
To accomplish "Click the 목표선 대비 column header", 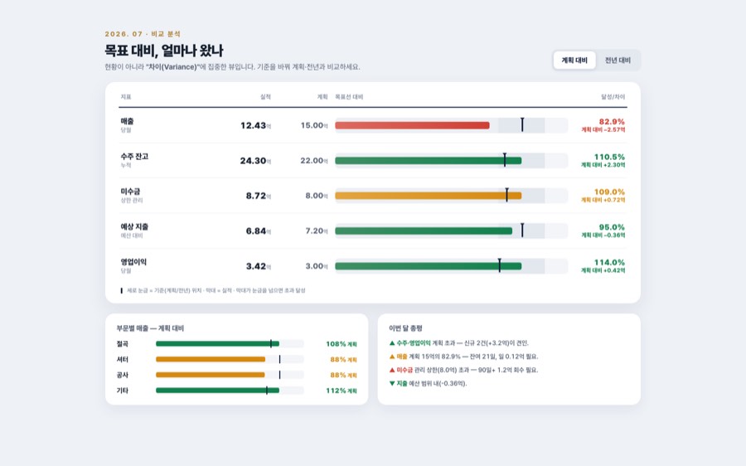I will (x=349, y=97).
